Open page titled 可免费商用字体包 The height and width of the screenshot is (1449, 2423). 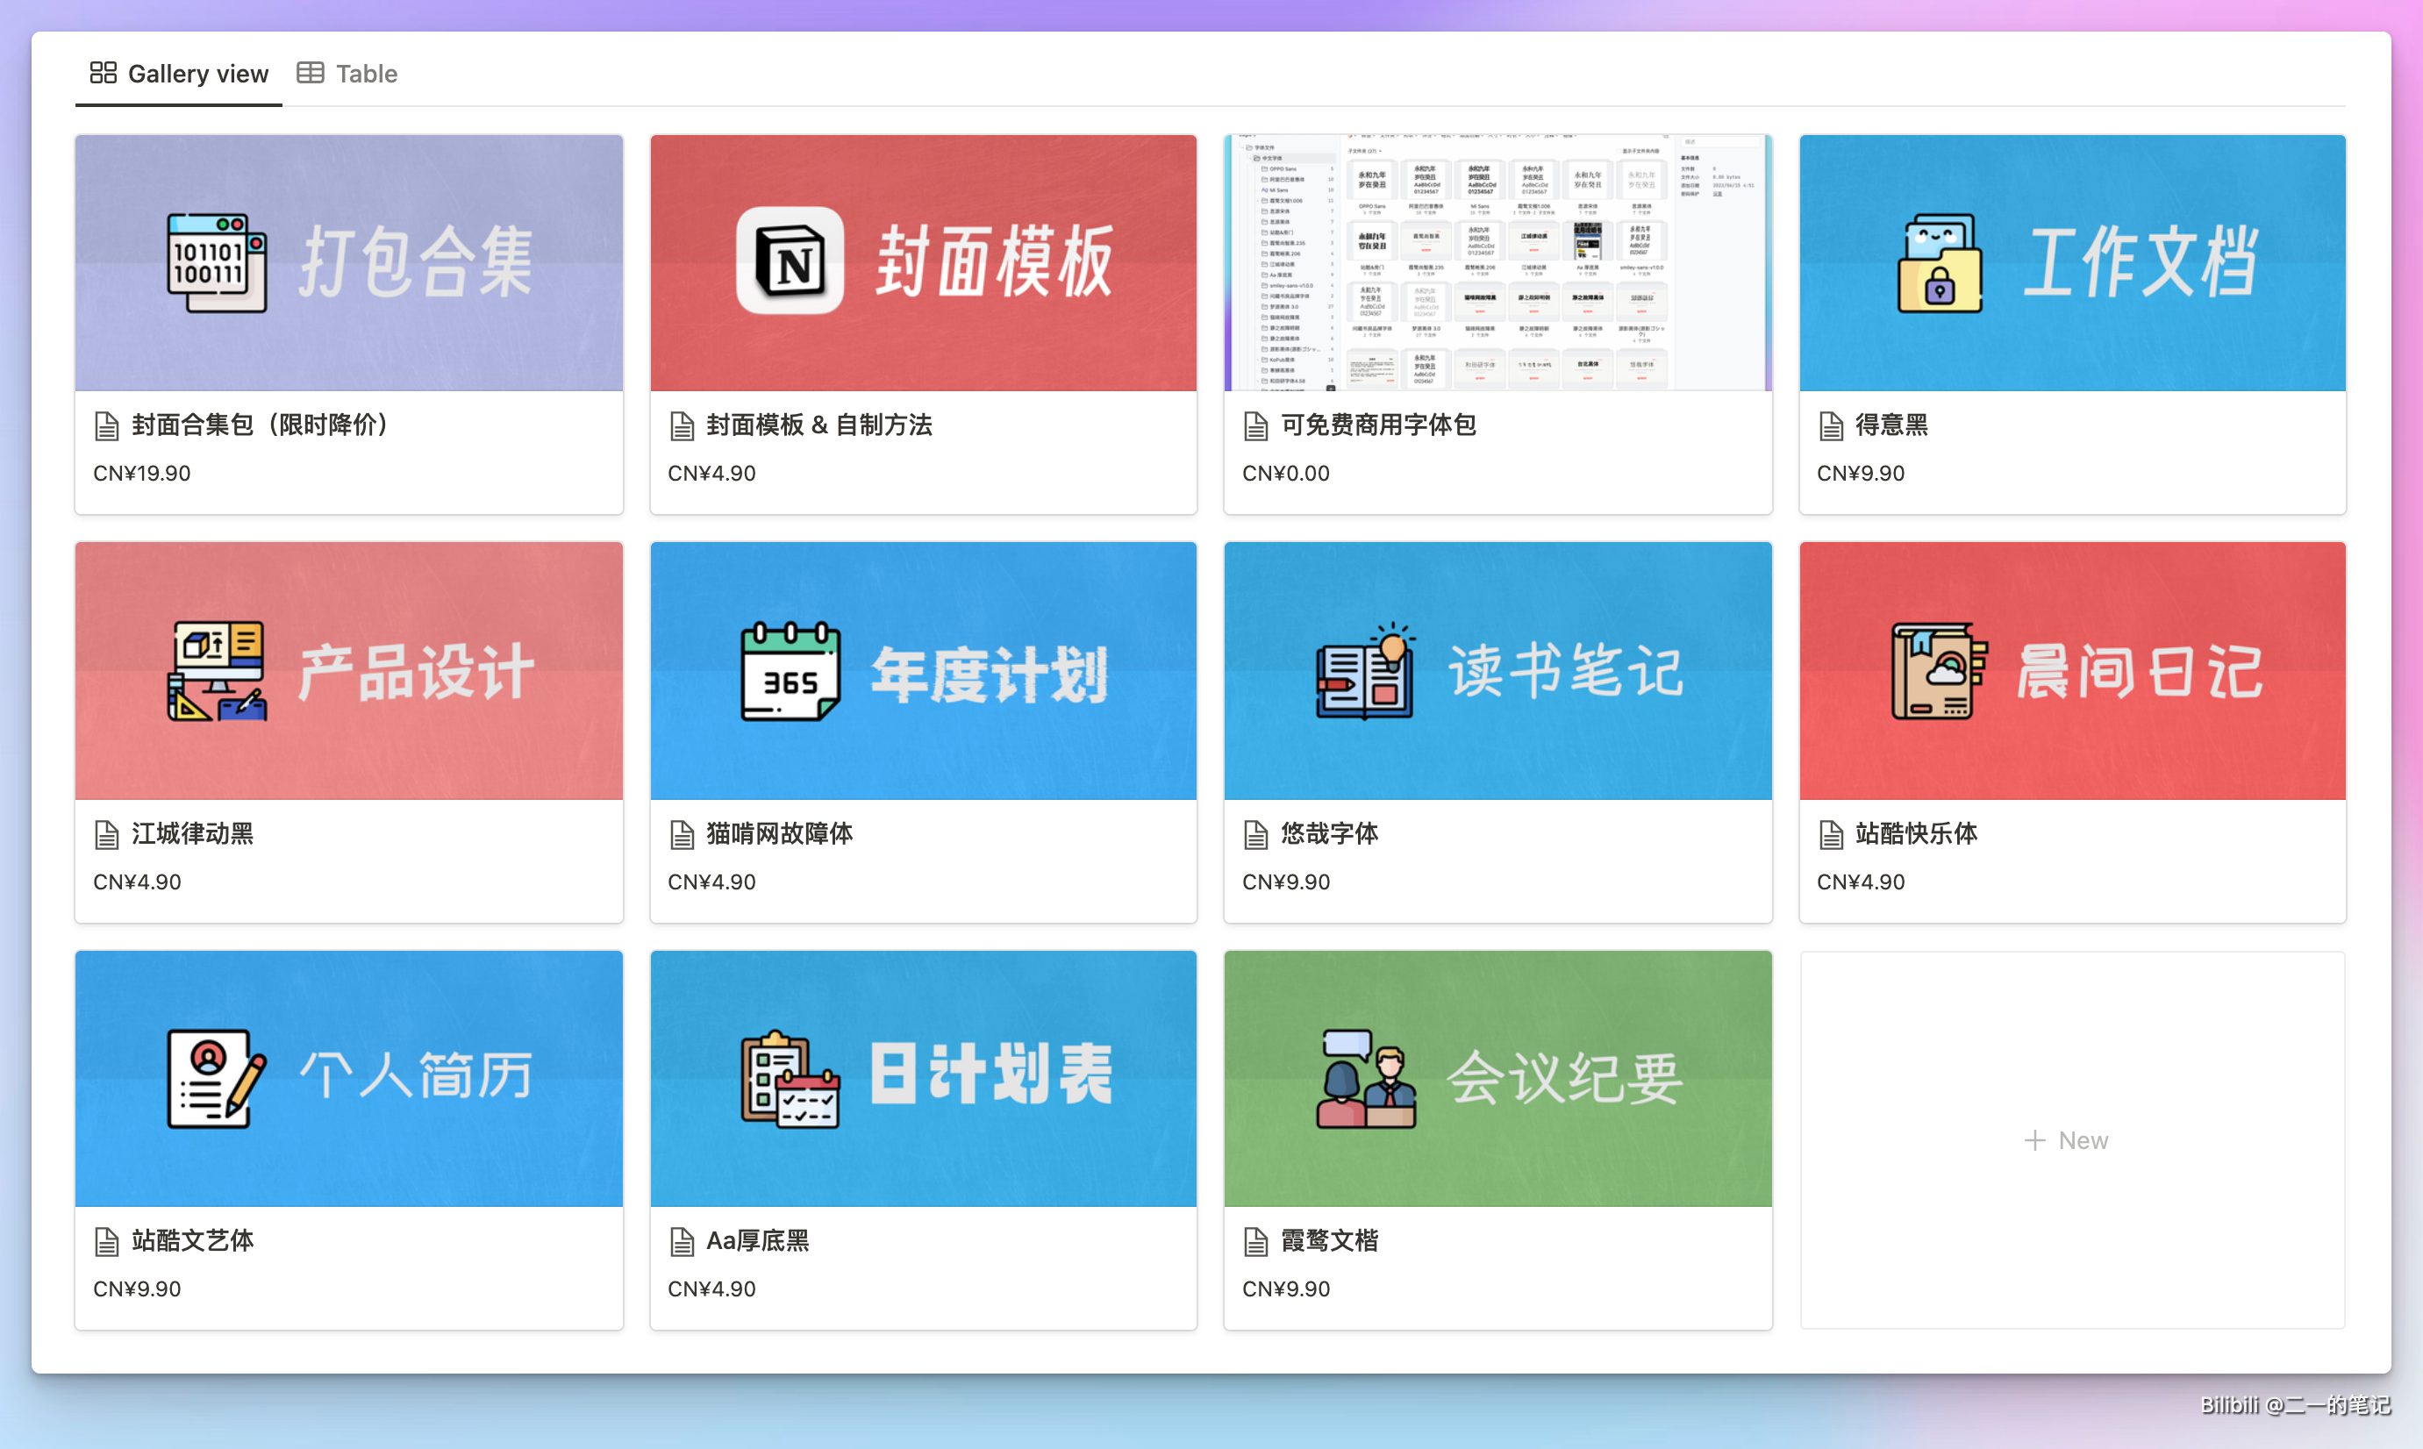pos(1378,425)
